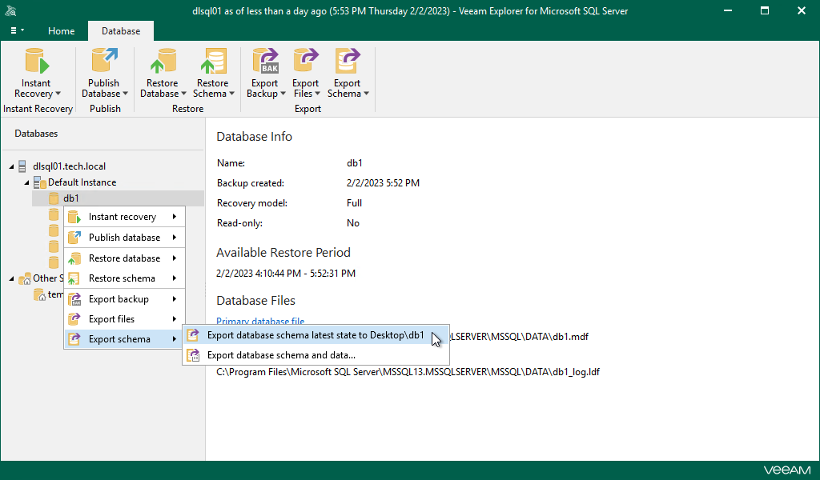This screenshot has width=820, height=480.
Task: Click the Export Backup BAK ribbon icon
Action: pyautogui.click(x=266, y=61)
